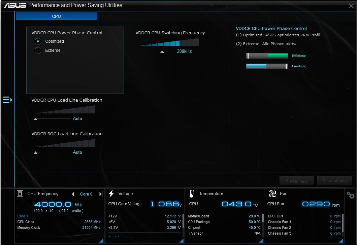Click the Chassis Fan 1 row

pyautogui.click(x=304, y=222)
